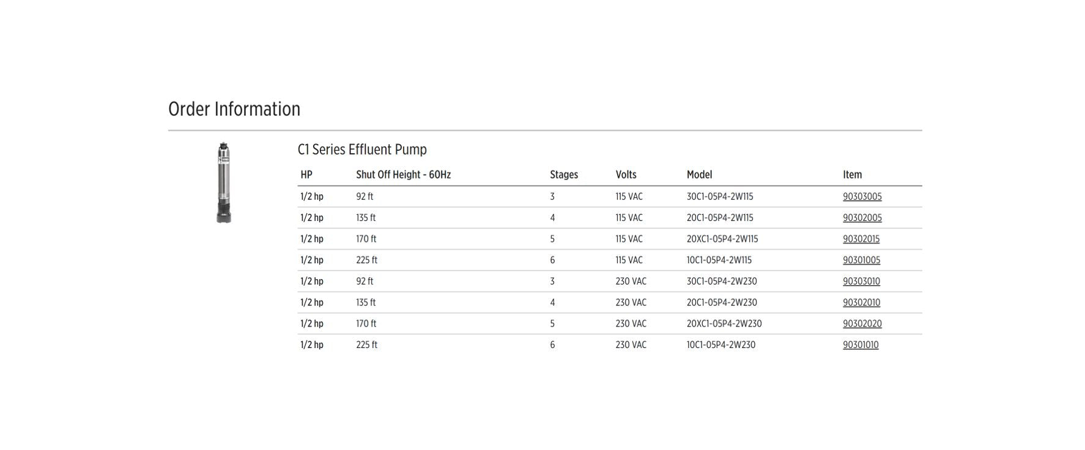Click the C1 Series Effluent Pump title

[x=362, y=150]
